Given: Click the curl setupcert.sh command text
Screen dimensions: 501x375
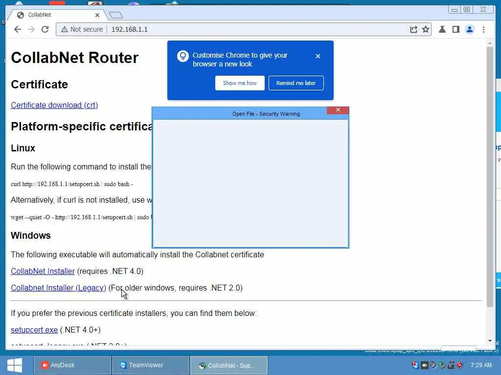Looking at the screenshot, I should pyautogui.click(x=72, y=184).
